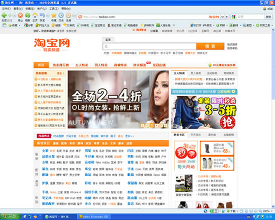Image resolution: width=275 pixels, height=220 pixels.
Task: Click the Taobao product search input box
Action: [149, 46]
